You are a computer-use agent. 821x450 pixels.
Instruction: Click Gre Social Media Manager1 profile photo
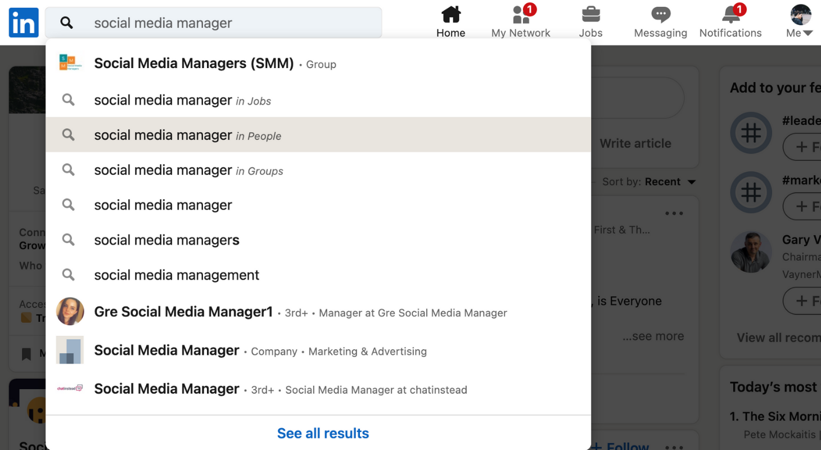70,312
